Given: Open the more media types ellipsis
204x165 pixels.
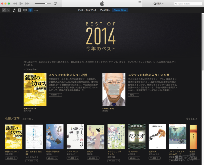Looking at the screenshot, I should [36, 10].
